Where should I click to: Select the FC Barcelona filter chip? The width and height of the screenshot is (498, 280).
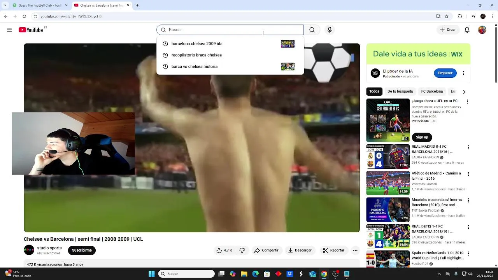pos(432,91)
